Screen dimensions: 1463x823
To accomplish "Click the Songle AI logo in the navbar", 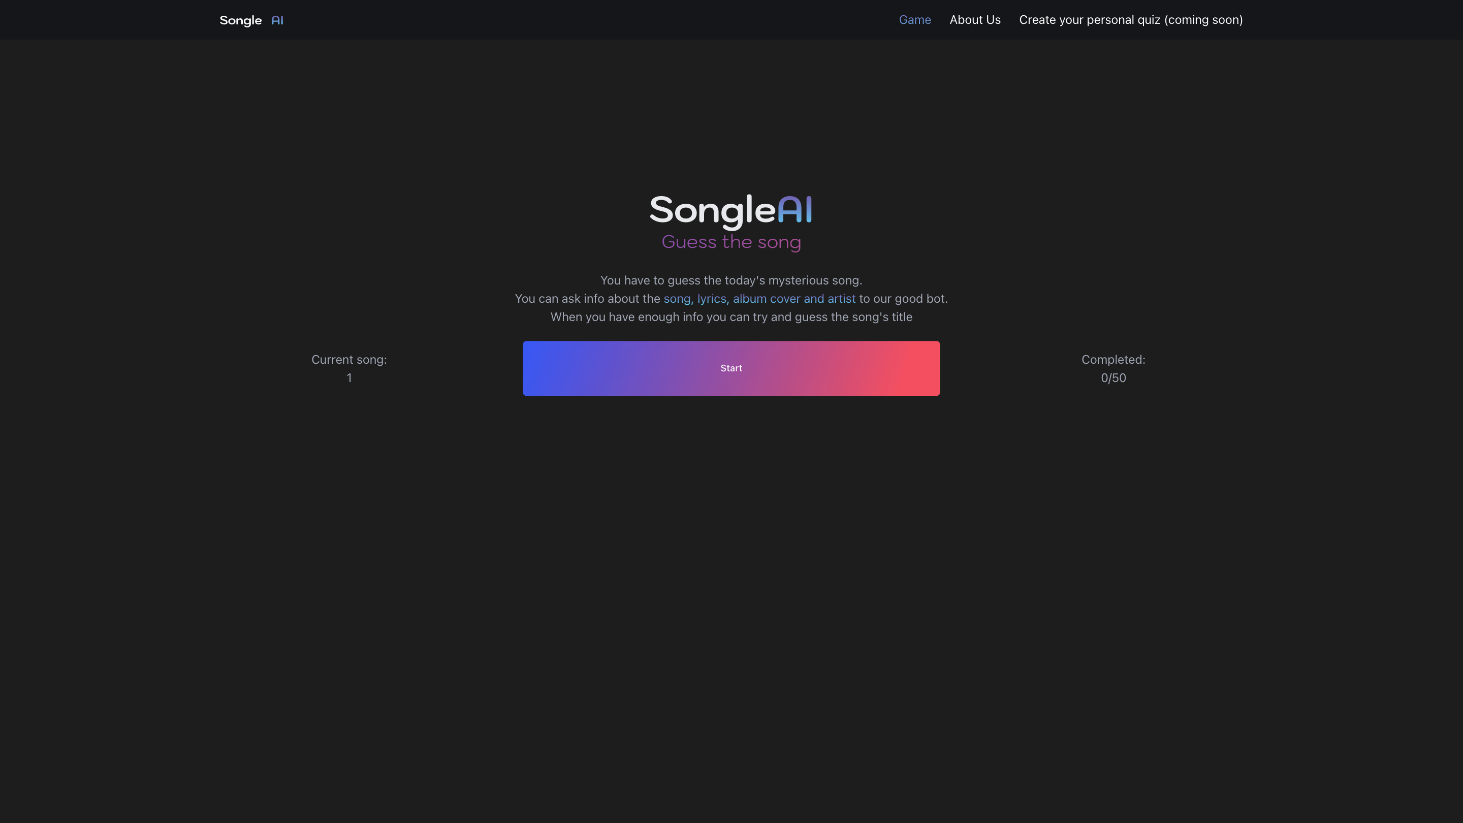I will coord(251,20).
